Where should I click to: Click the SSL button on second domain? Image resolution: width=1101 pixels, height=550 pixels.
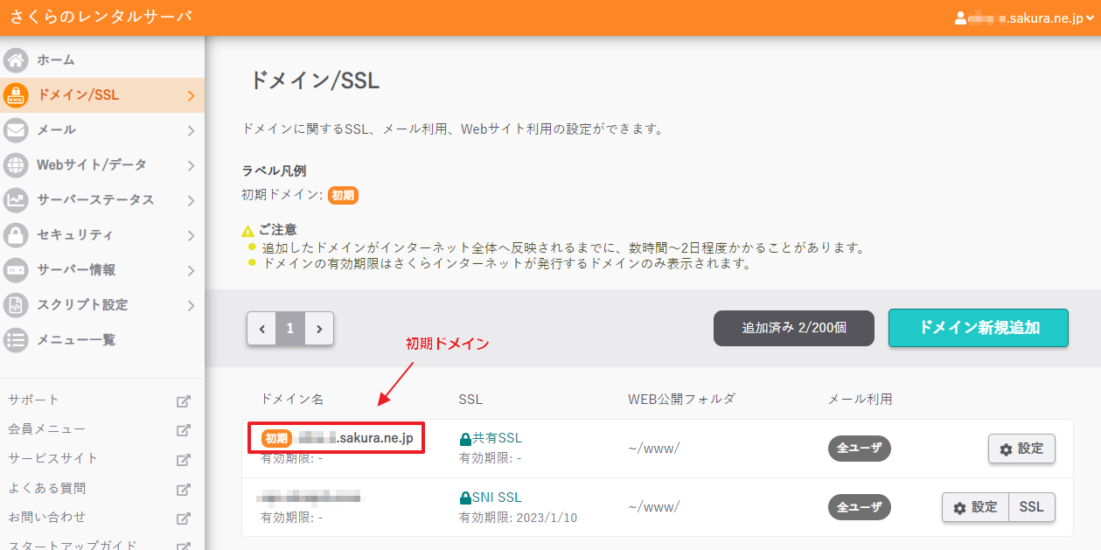point(1032,507)
